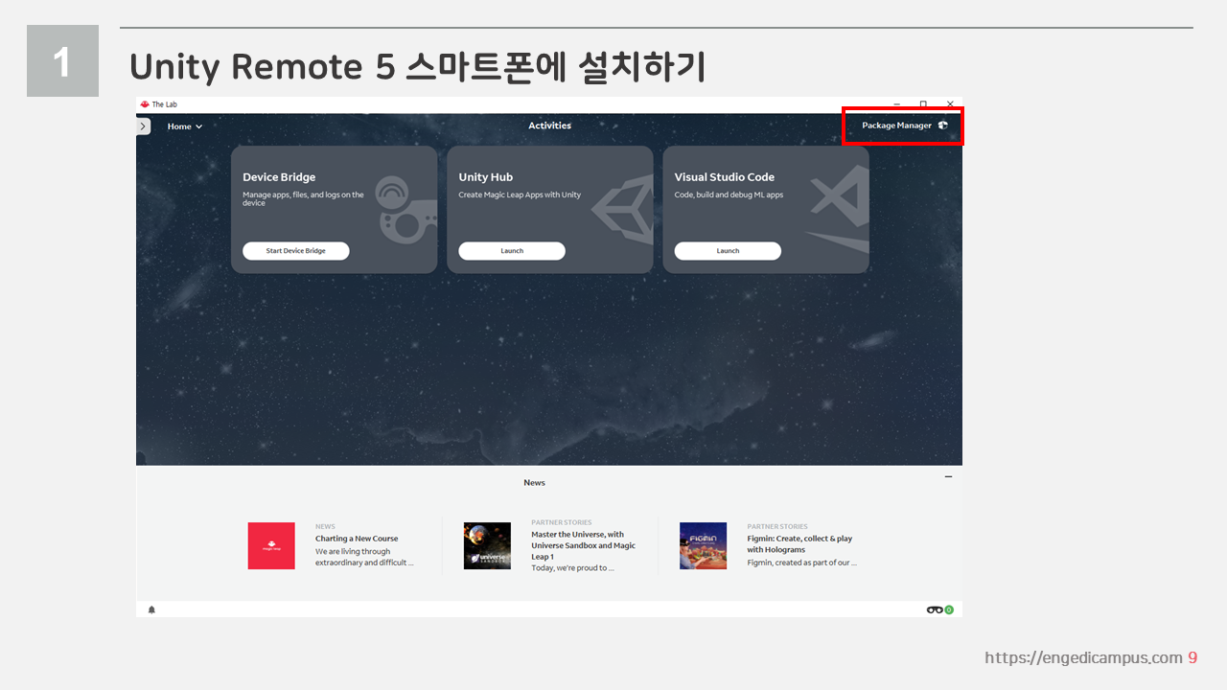Collapse the News panel
The width and height of the screenshot is (1227, 690).
[x=948, y=476]
